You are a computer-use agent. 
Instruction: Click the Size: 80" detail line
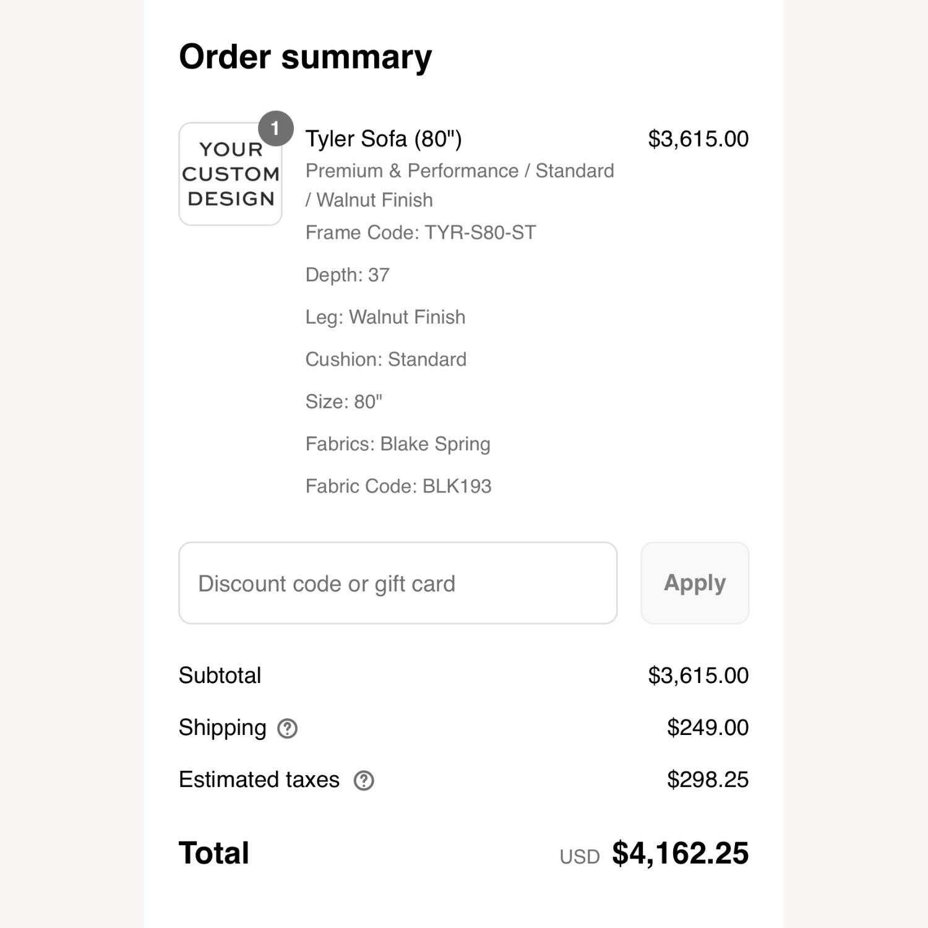(x=344, y=402)
